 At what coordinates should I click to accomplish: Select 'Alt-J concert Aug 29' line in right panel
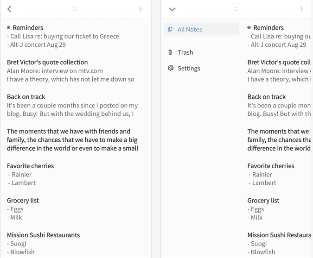[x=277, y=44]
